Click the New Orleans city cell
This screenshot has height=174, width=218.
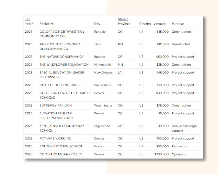click(x=103, y=72)
